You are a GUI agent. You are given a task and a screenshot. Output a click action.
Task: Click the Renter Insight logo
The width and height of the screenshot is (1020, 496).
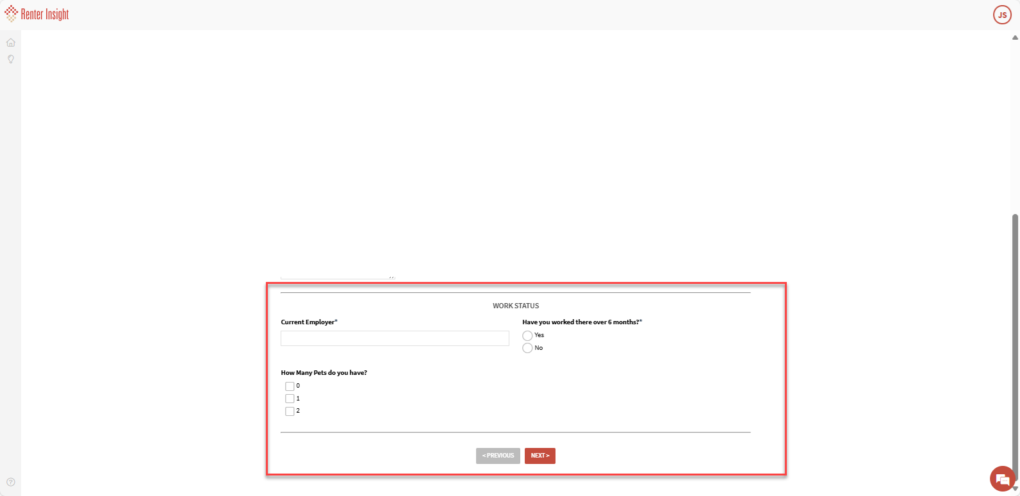click(x=37, y=14)
